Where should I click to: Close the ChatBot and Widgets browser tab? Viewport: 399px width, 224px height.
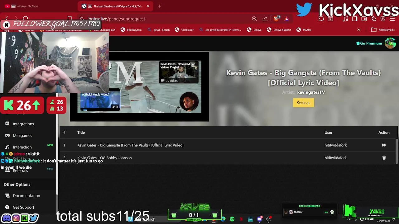click(x=148, y=6)
